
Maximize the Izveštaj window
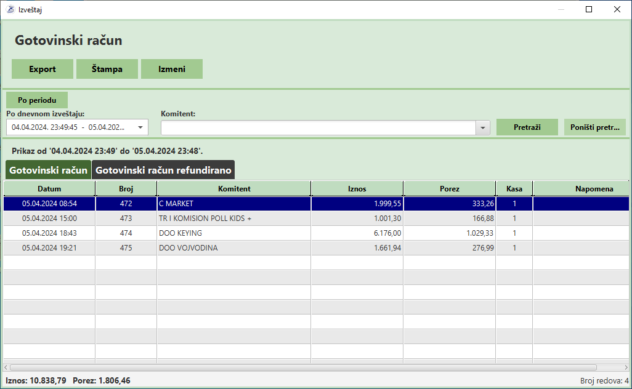click(589, 9)
